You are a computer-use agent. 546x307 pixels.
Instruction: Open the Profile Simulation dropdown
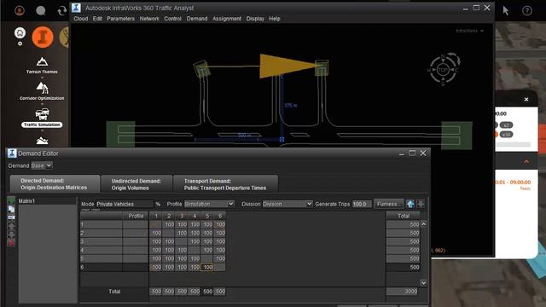click(x=209, y=204)
